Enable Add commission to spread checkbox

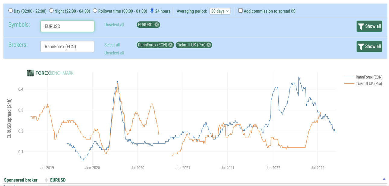point(240,11)
